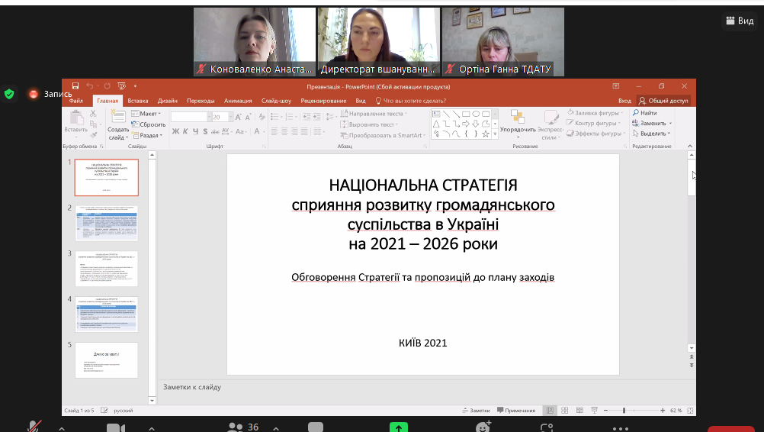Click the Create slide (Создать слайд) icon
The image size is (764, 432).
(x=118, y=116)
